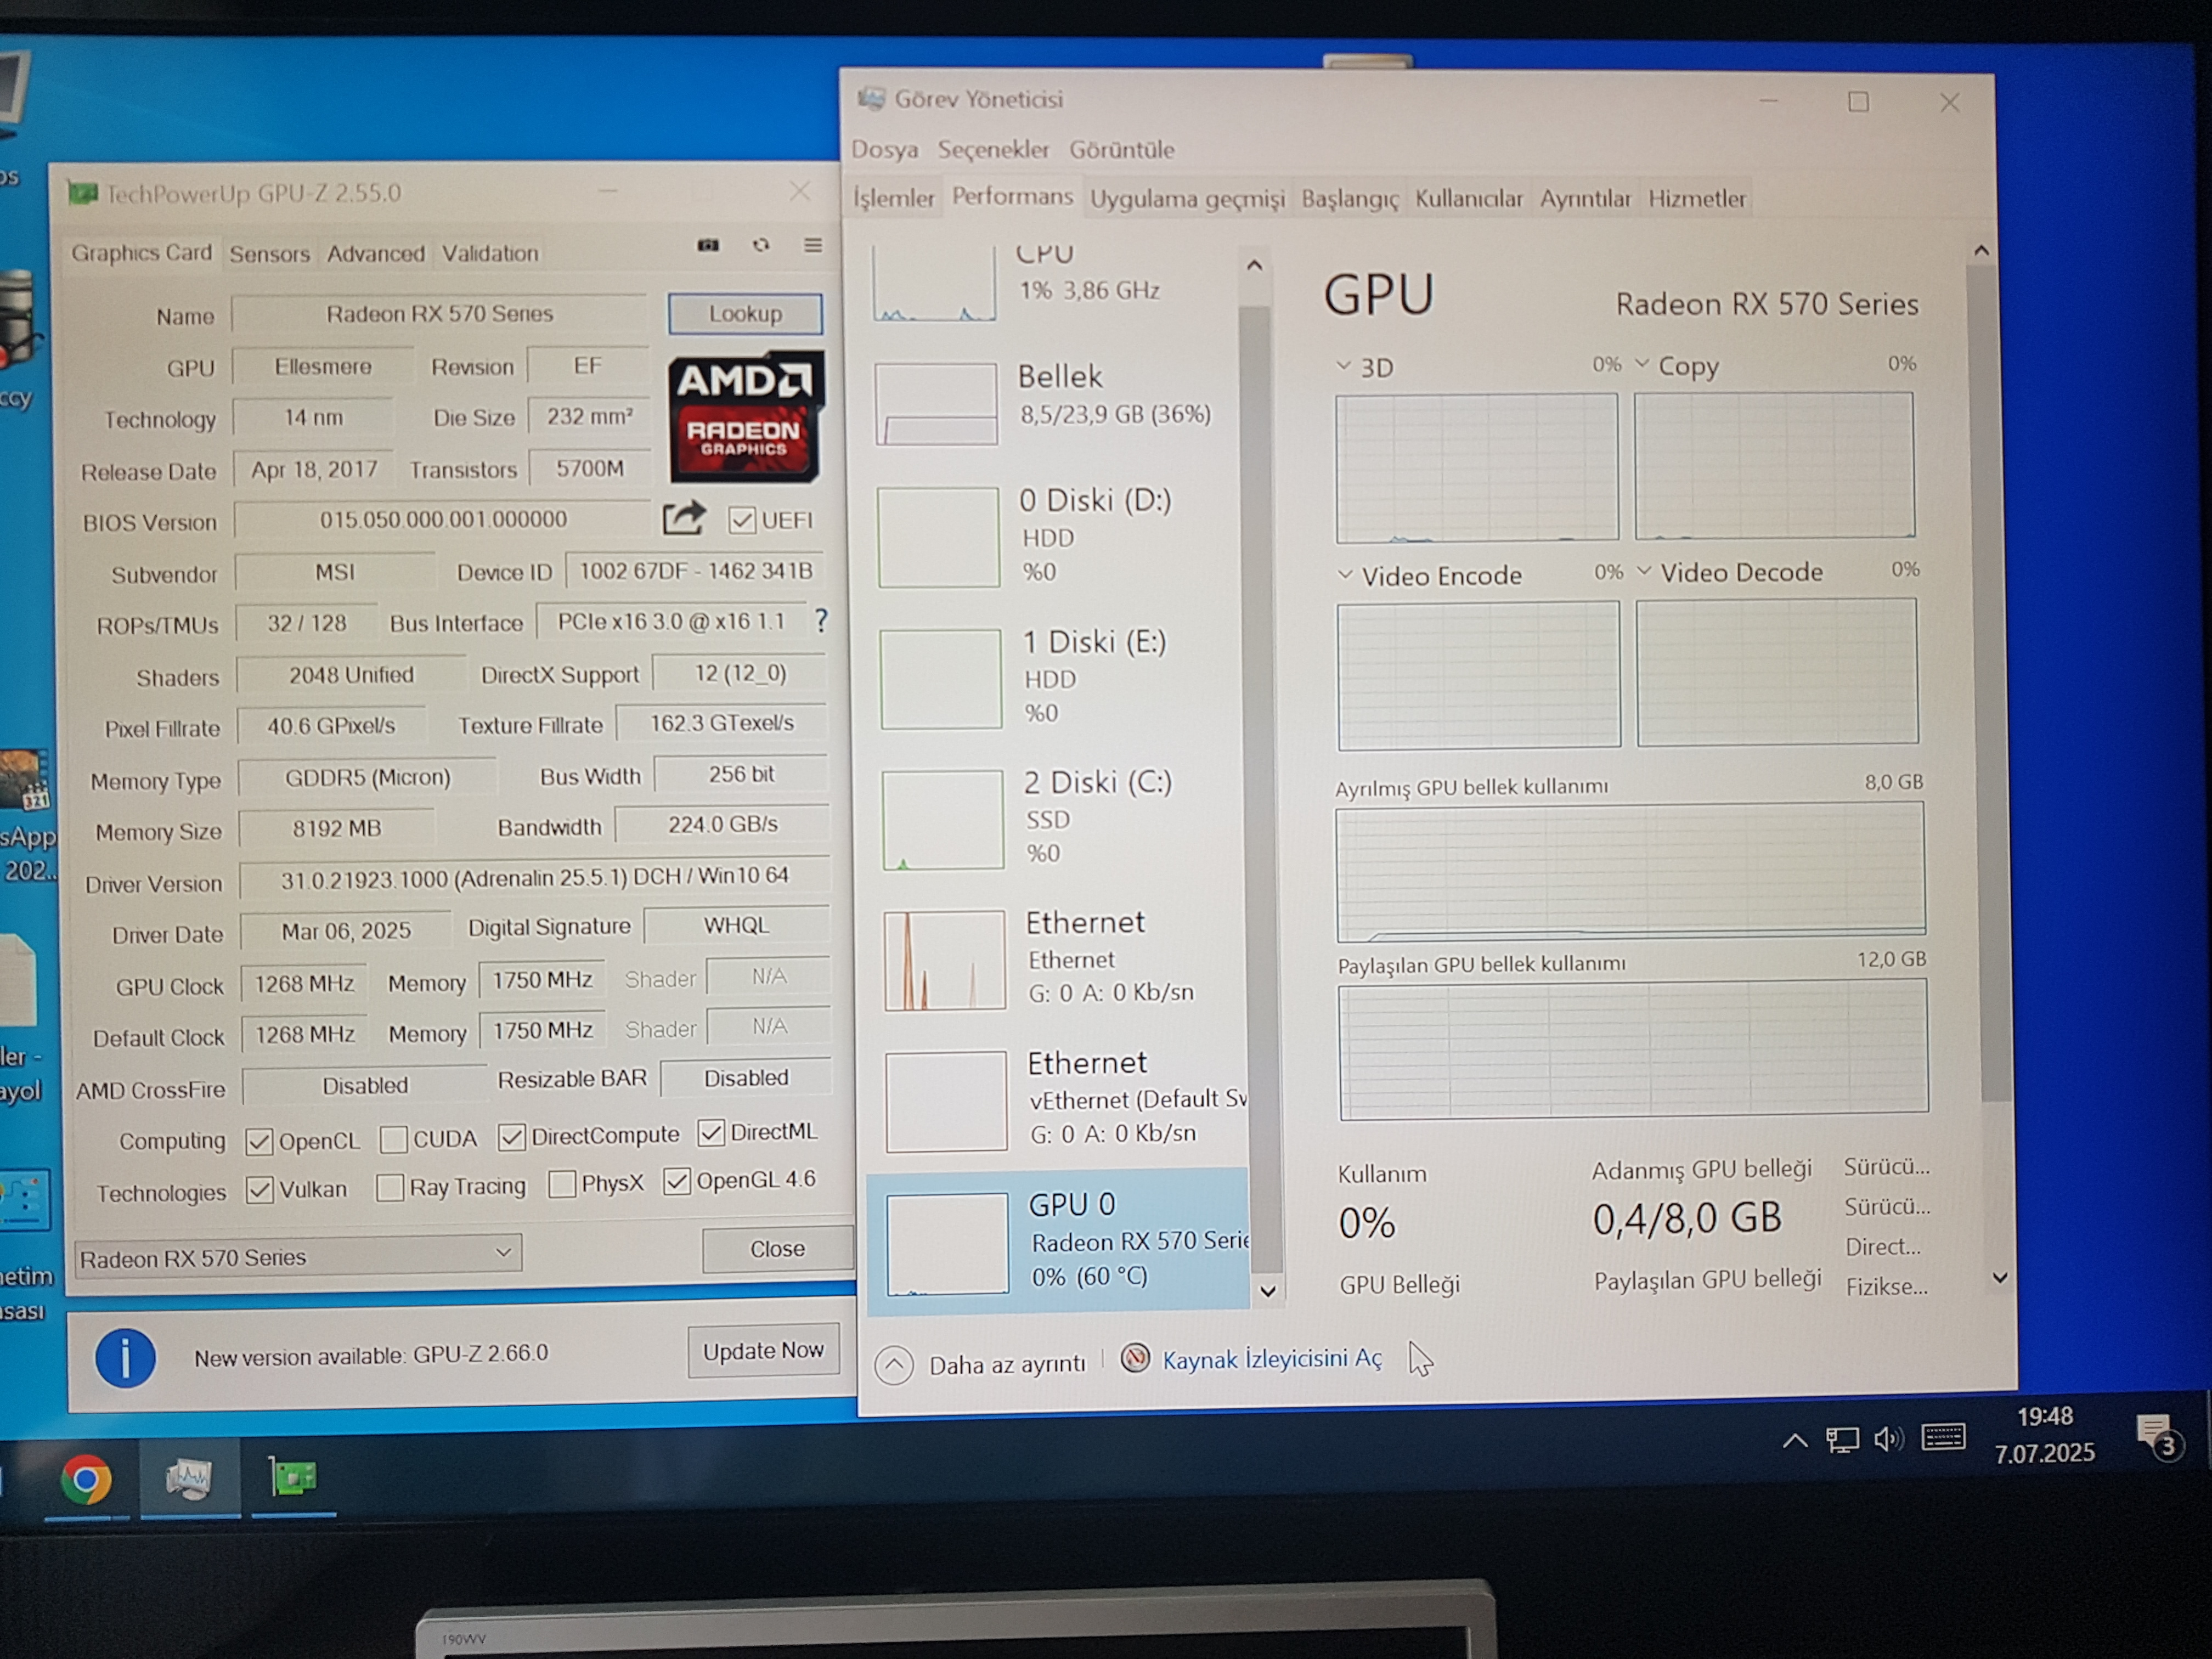Open Kaynak İzleyicisini Aç link

[x=1272, y=1358]
